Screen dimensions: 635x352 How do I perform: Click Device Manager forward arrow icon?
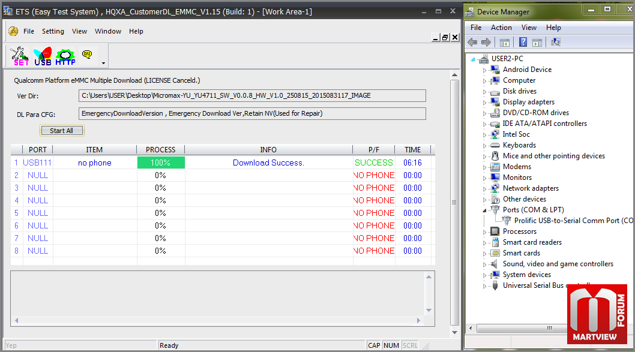[x=486, y=42]
